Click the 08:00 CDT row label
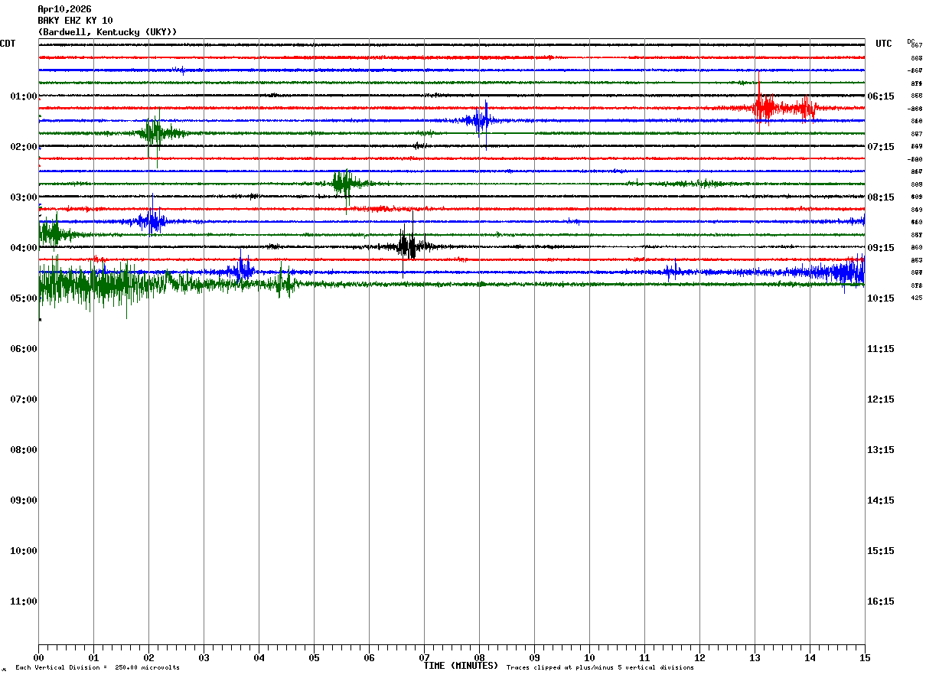The height and width of the screenshot is (678, 926). click(24, 450)
